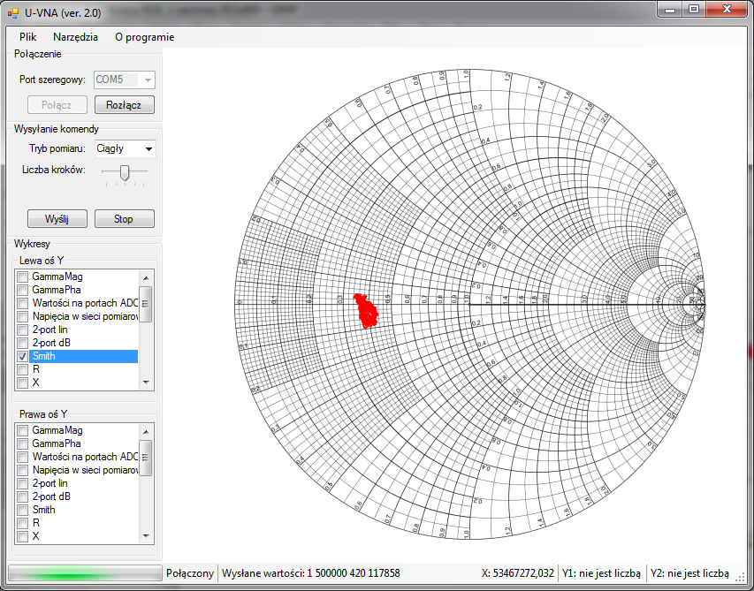Click the Prawa oś Y list scrollbar up arrow

point(146,430)
